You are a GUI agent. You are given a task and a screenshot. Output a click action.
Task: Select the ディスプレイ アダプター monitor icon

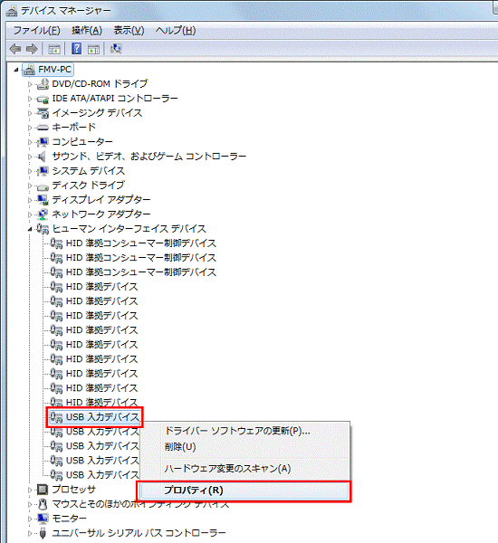click(43, 200)
